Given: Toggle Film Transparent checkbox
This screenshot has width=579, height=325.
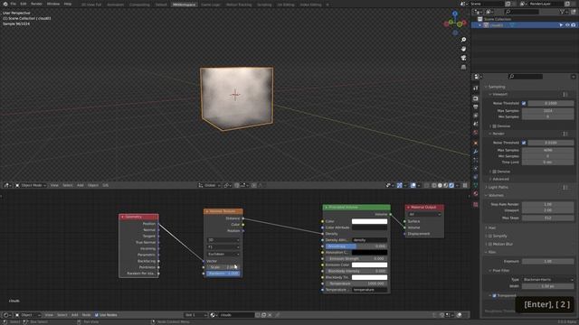Looking at the screenshot, I should [494, 295].
